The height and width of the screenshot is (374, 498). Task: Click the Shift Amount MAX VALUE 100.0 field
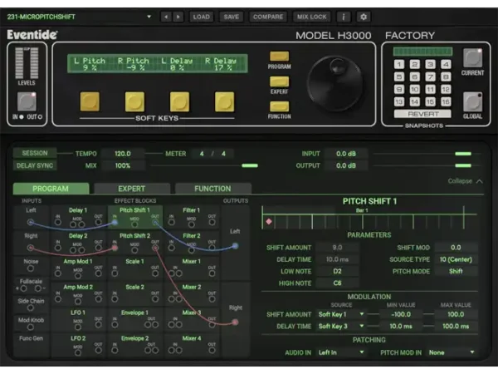456,314
